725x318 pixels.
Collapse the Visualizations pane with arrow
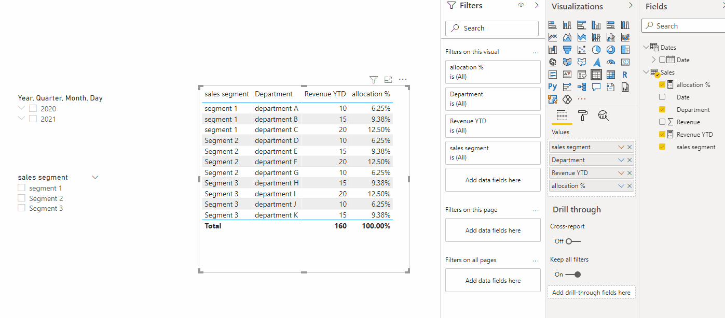(x=631, y=5)
